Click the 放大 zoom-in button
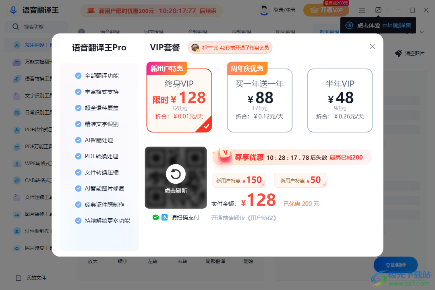This screenshot has width=435, height=290. coord(93,261)
